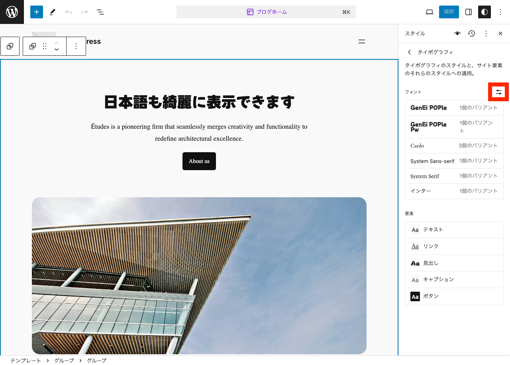
Task: Open リンク element typography settings
Action: pyautogui.click(x=454, y=247)
